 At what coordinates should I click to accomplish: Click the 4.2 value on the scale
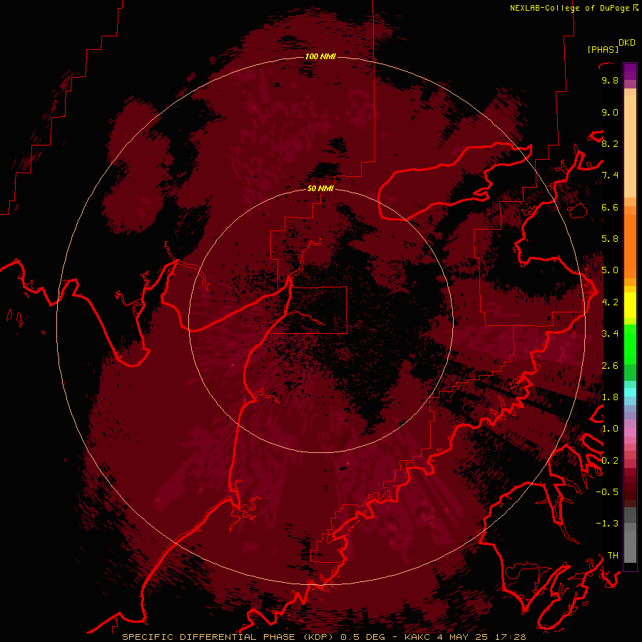(610, 302)
